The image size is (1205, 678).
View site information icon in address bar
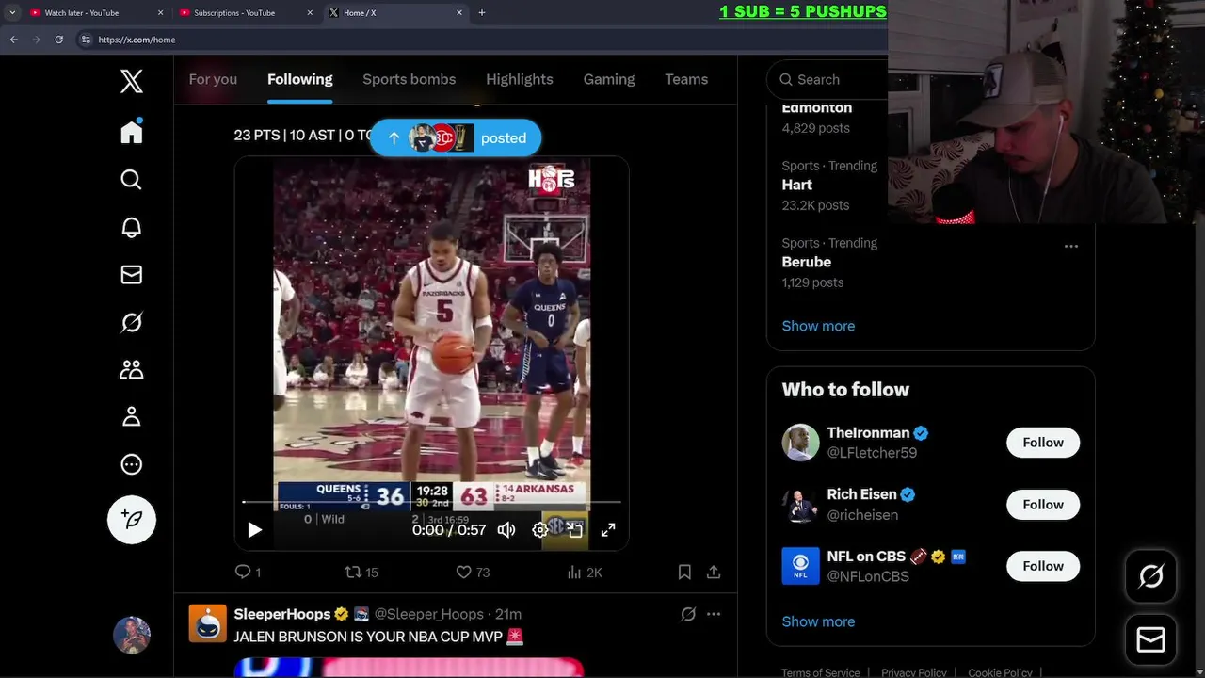pos(86,40)
